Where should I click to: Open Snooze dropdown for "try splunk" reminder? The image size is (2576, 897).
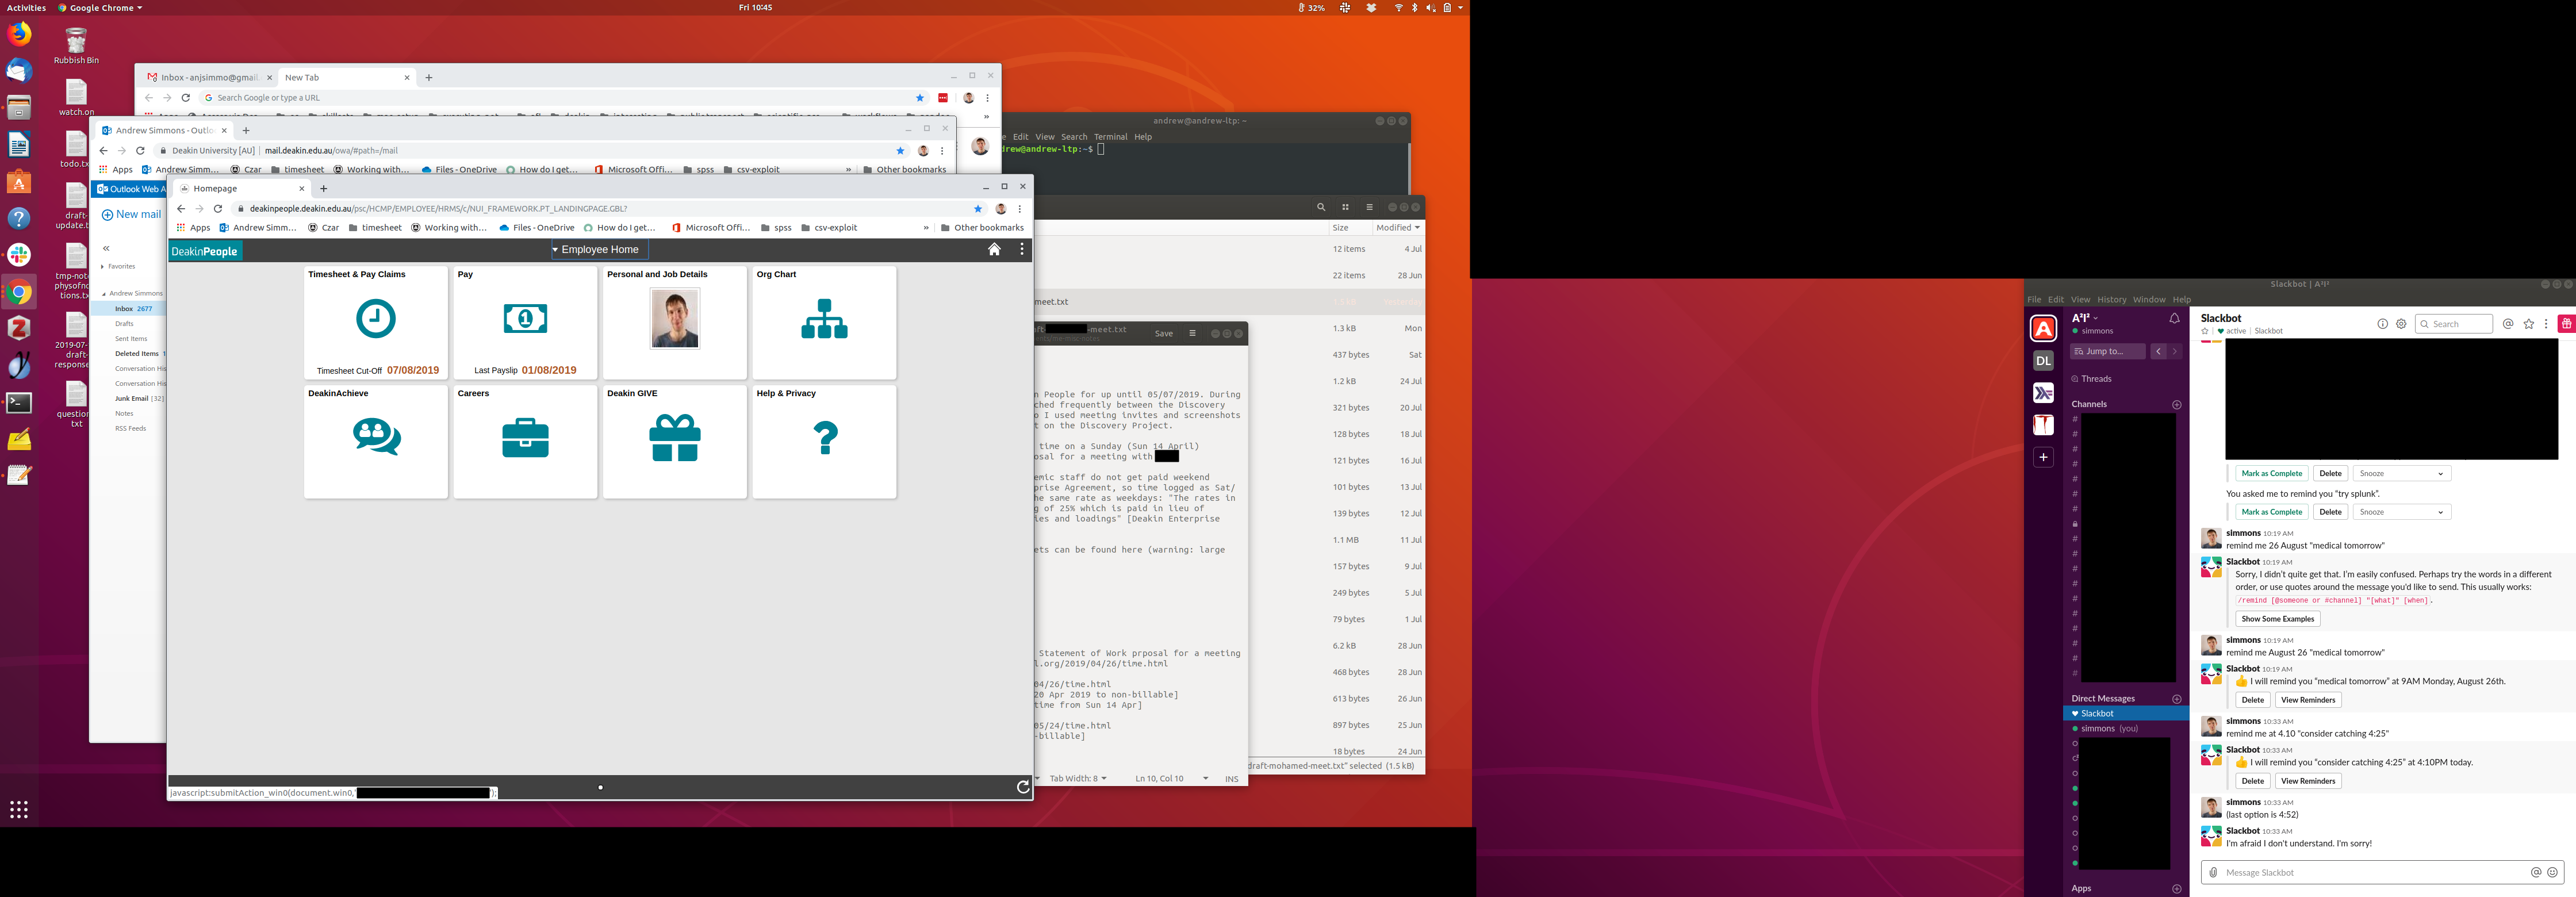pos(2401,512)
